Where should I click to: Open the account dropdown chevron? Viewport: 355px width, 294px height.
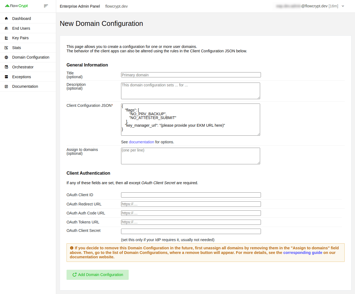tap(343, 6)
